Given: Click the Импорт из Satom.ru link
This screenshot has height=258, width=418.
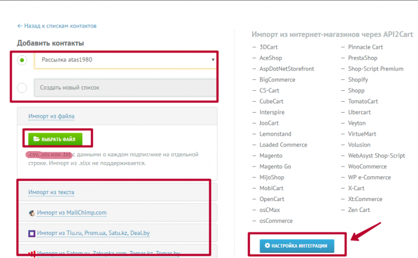Looking at the screenshot, I should coord(108,253).
